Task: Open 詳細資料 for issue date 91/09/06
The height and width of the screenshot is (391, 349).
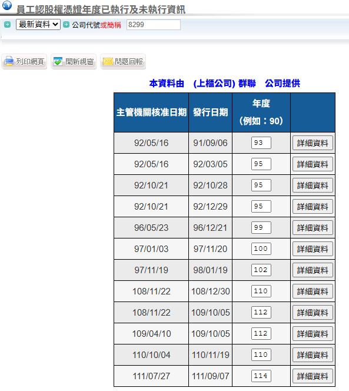Action: click(313, 143)
